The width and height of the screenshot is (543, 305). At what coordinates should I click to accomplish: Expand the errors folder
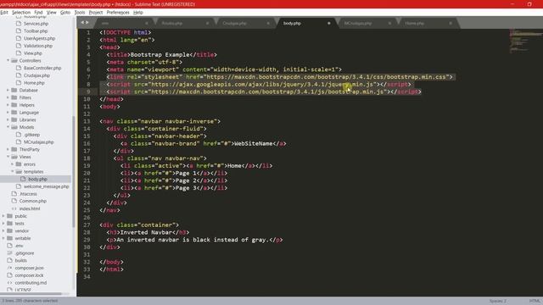coord(13,164)
